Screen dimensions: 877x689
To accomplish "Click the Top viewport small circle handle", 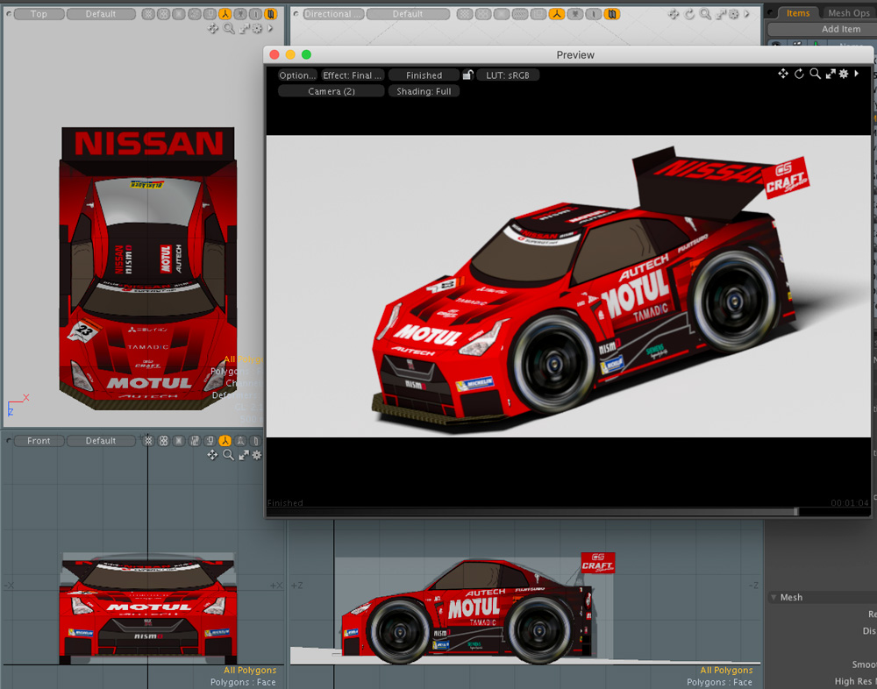I will (x=9, y=14).
